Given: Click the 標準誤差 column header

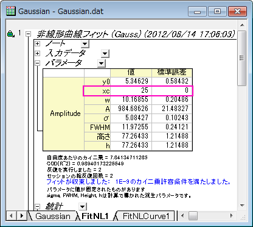Looking at the screenshot, I should pyautogui.click(x=172, y=73).
